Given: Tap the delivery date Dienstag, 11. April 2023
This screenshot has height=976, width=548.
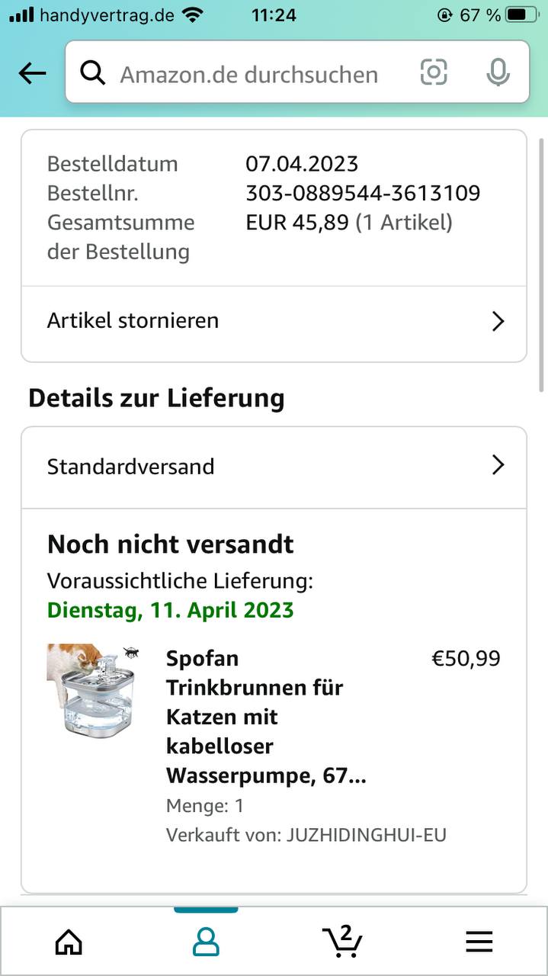Looking at the screenshot, I should [171, 610].
